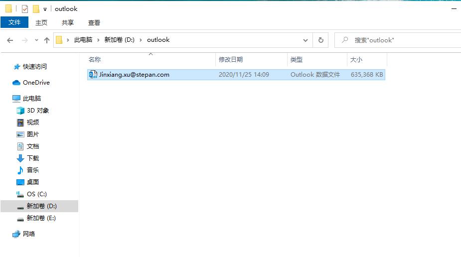Sort by the 修改日期 column header
The width and height of the screenshot is (461, 257).
click(231, 60)
